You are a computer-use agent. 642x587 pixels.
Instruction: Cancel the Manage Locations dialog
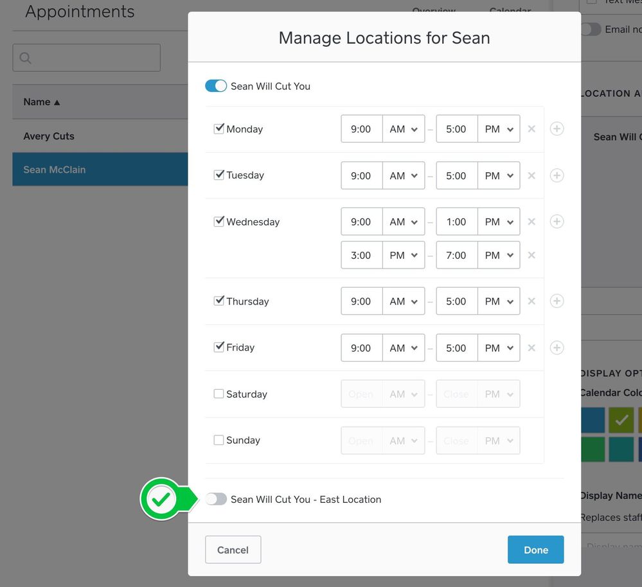pyautogui.click(x=233, y=550)
